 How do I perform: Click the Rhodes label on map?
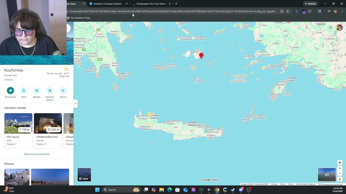[x=292, y=79]
